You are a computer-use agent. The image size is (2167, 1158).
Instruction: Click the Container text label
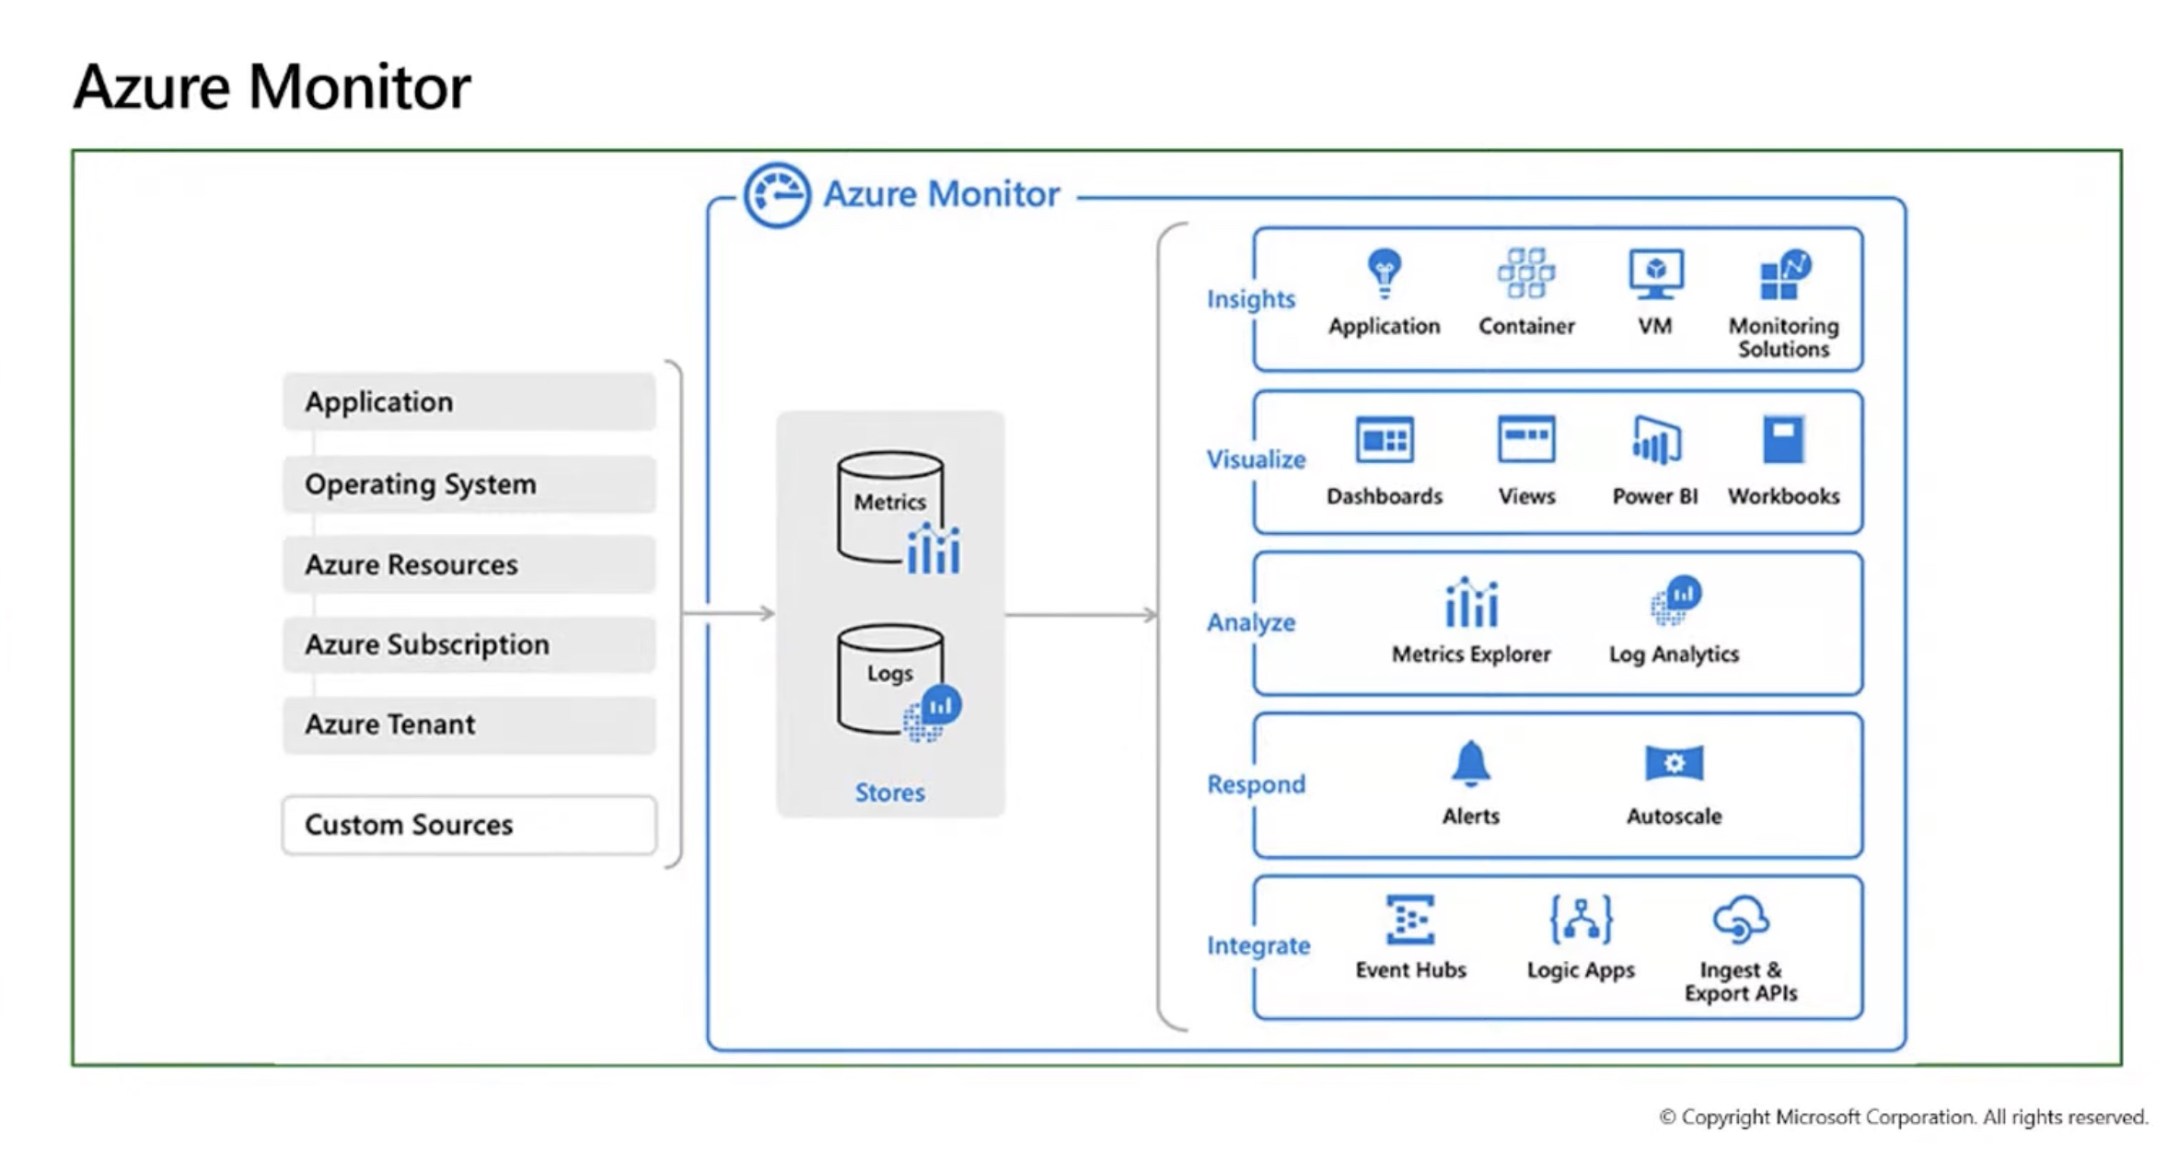[x=1525, y=326]
